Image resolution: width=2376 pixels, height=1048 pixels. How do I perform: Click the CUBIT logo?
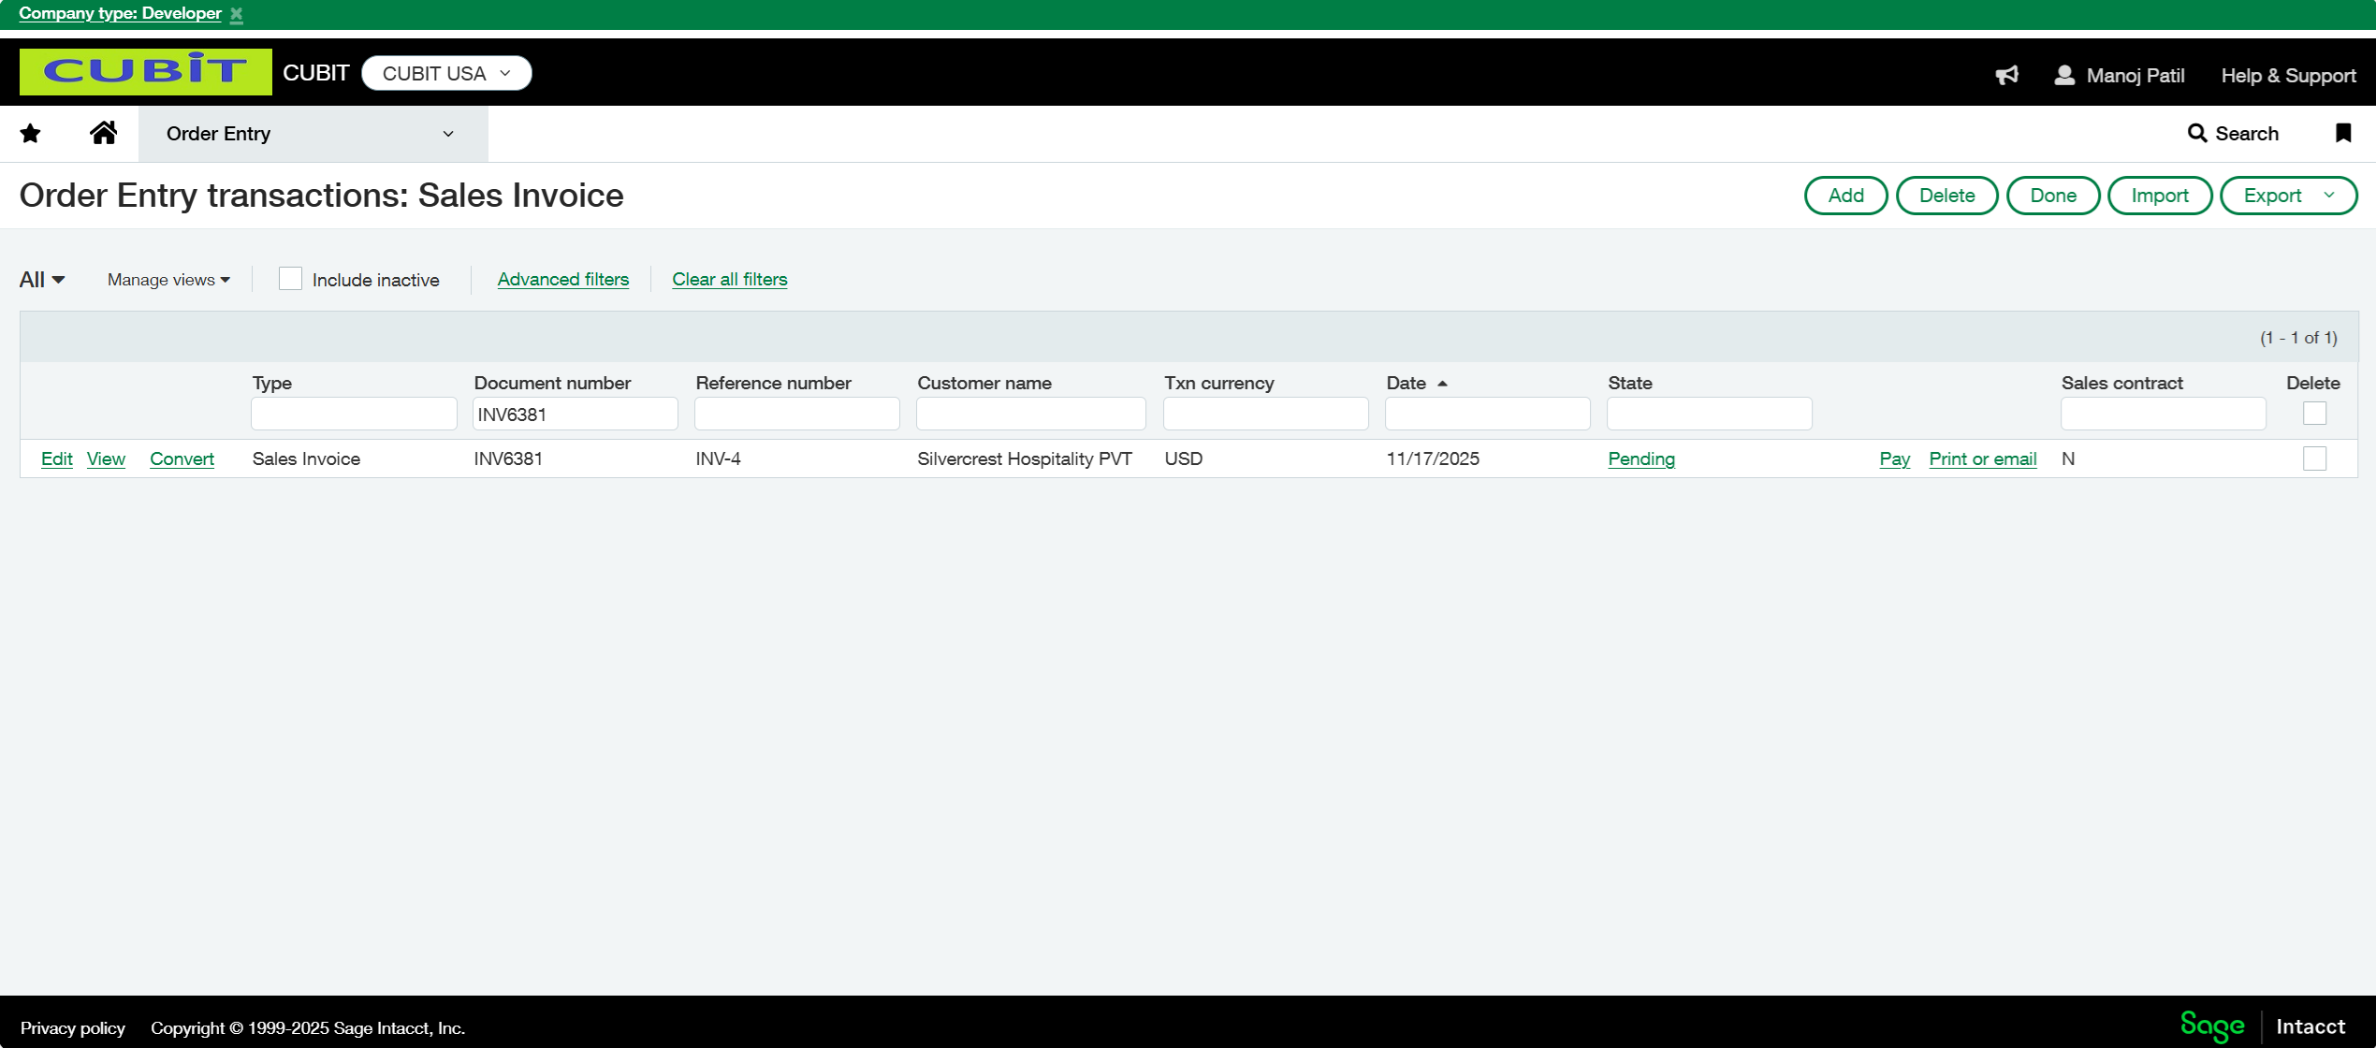[x=145, y=72]
